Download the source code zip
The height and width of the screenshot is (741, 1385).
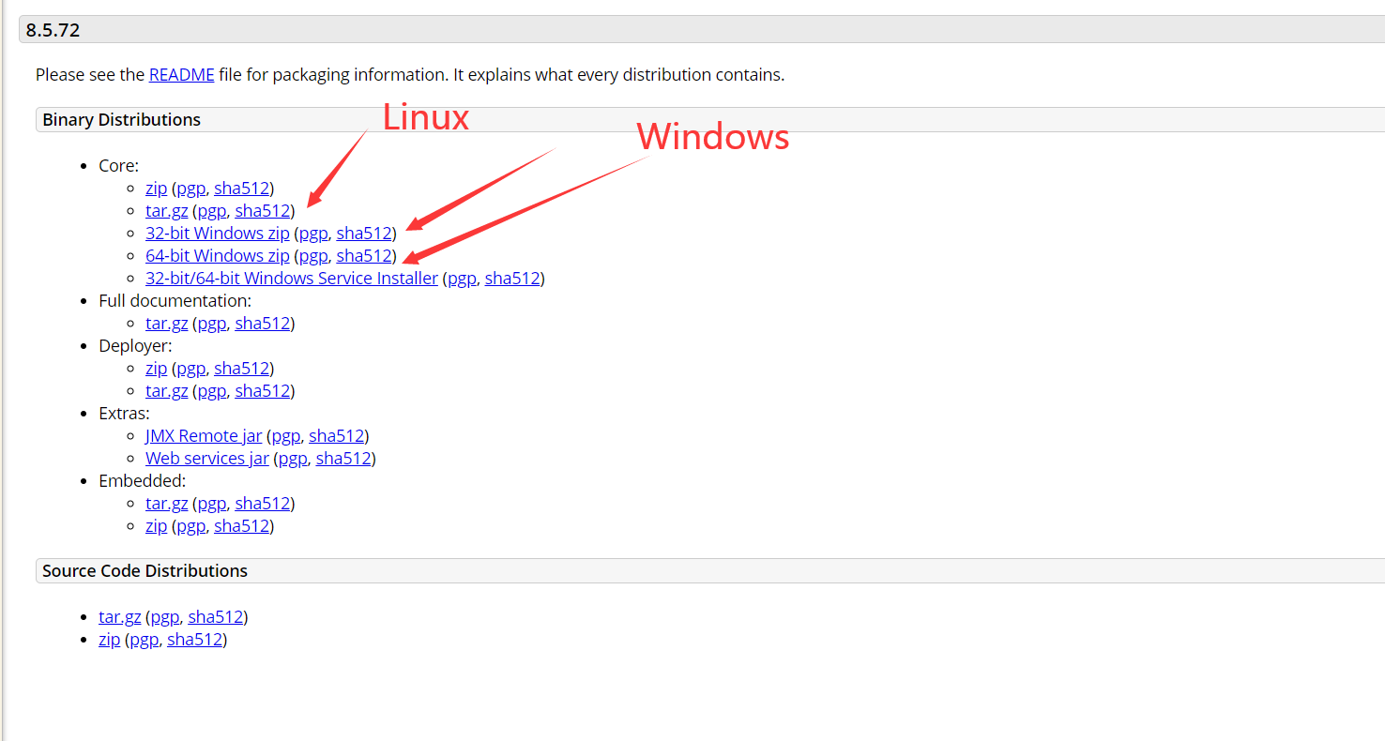point(109,640)
